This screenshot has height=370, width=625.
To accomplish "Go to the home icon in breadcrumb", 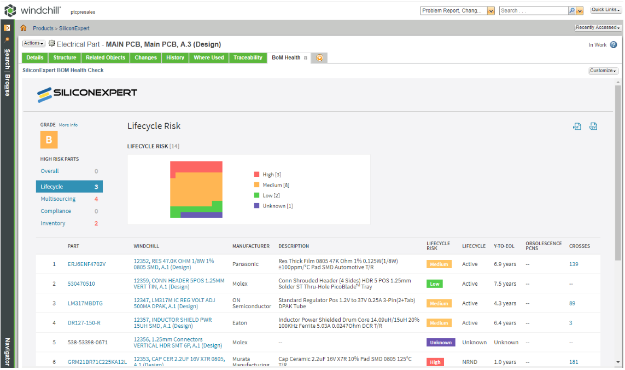I will (24, 27).
